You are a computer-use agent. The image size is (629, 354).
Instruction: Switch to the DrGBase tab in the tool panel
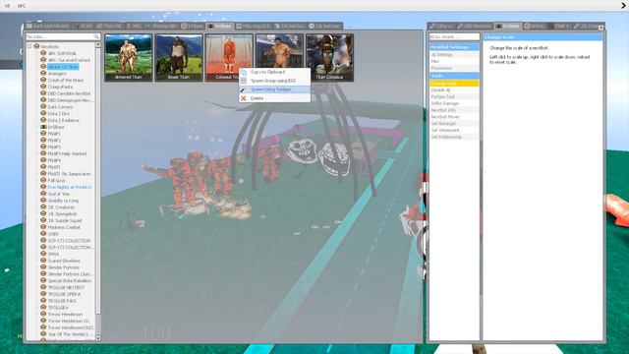coord(507,27)
